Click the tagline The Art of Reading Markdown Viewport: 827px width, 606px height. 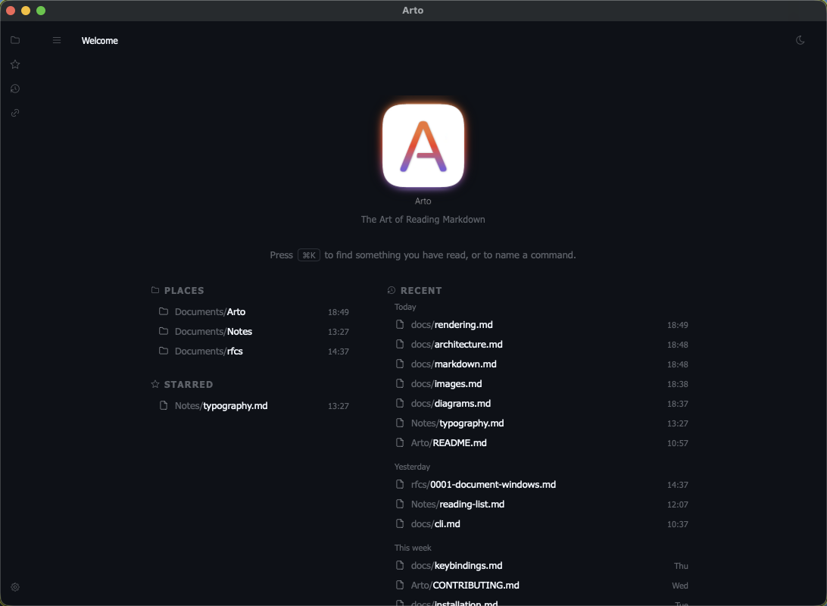point(423,220)
